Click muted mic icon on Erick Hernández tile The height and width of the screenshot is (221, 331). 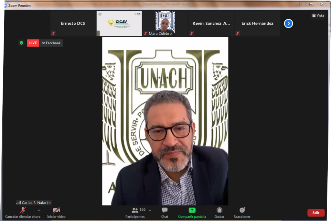(x=238, y=33)
